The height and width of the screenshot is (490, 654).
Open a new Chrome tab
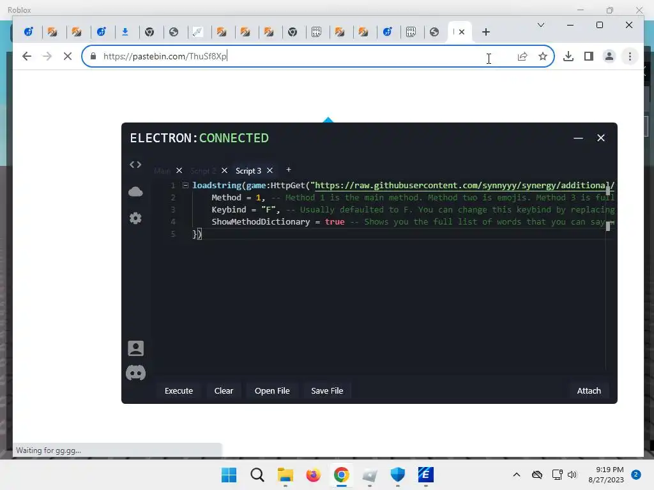click(486, 32)
